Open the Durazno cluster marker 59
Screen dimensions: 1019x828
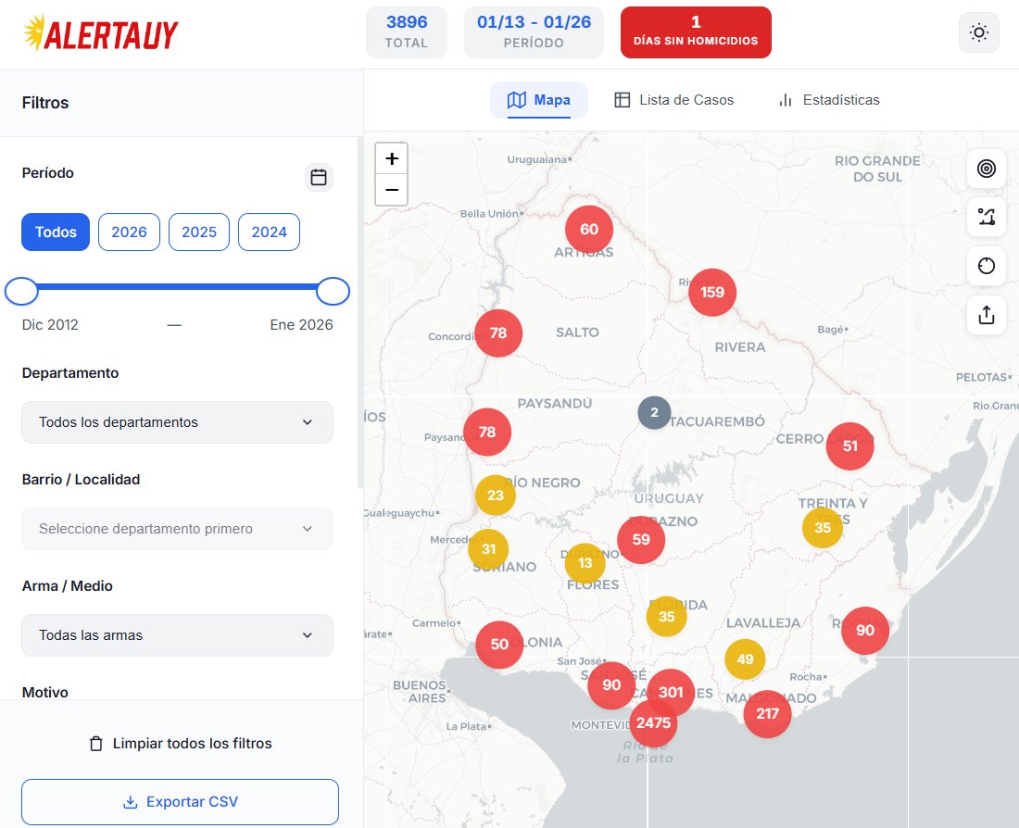point(641,539)
